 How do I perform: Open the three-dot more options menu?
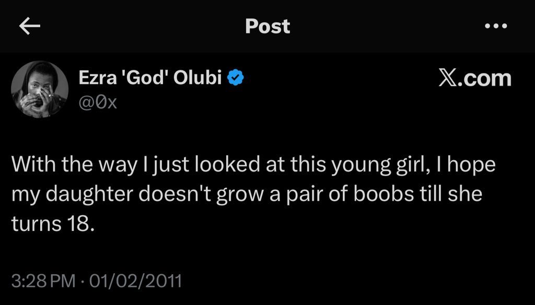[495, 27]
